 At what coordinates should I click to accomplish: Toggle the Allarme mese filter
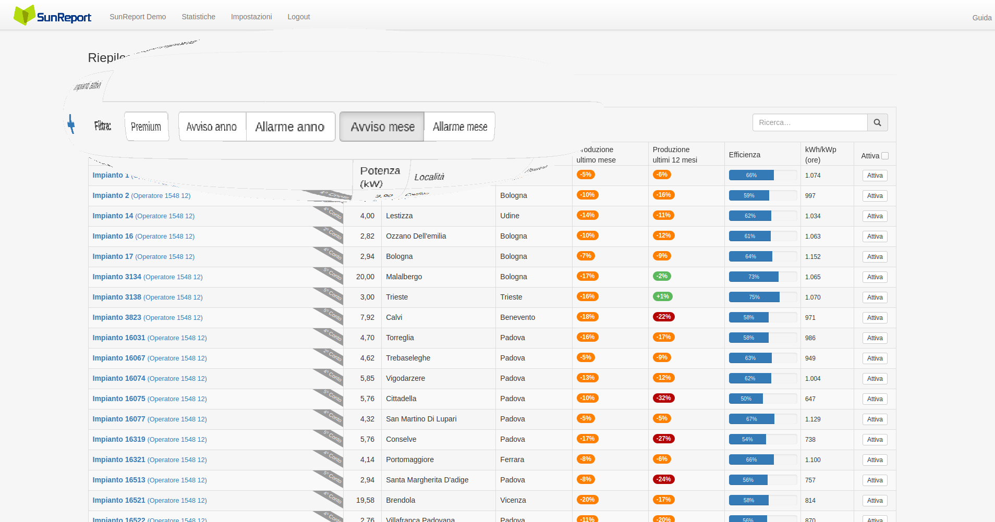[x=459, y=127]
